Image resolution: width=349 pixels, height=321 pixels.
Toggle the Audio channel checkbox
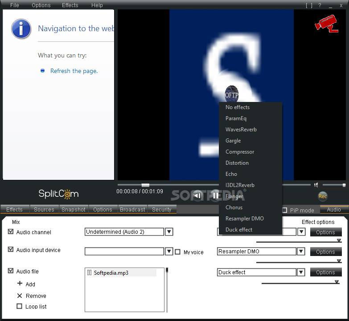[x=10, y=232]
